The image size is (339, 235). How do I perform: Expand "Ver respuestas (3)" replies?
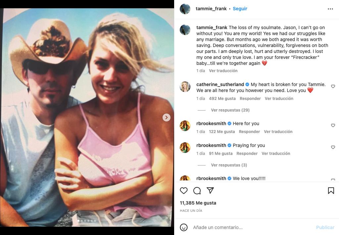click(229, 165)
